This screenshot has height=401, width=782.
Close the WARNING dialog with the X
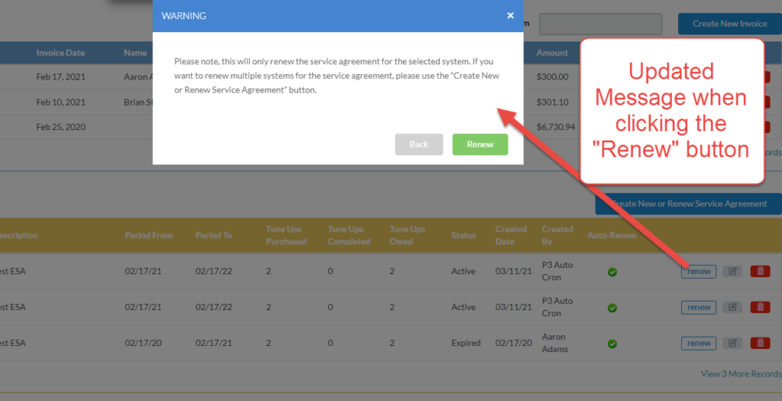point(510,15)
